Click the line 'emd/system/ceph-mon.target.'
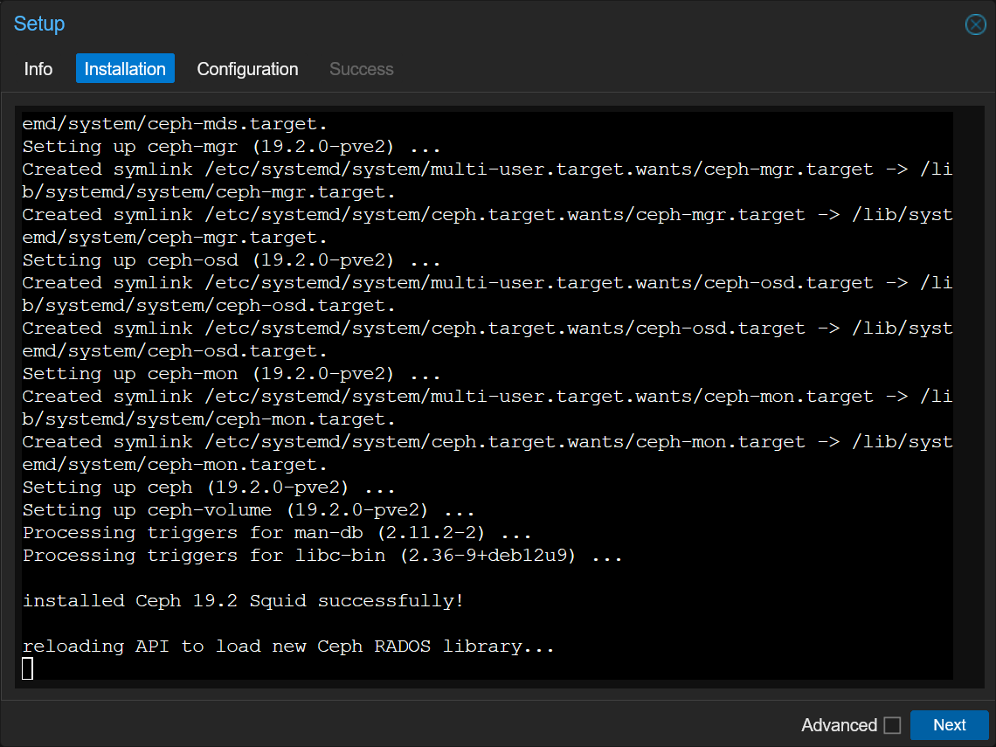The height and width of the screenshot is (747, 996). point(175,465)
